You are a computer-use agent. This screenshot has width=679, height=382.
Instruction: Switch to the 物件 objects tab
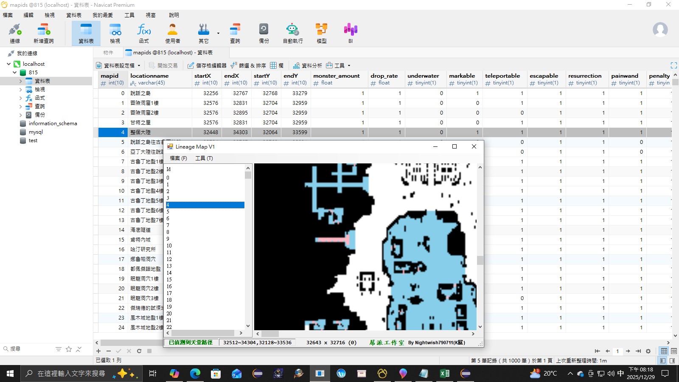coord(108,53)
